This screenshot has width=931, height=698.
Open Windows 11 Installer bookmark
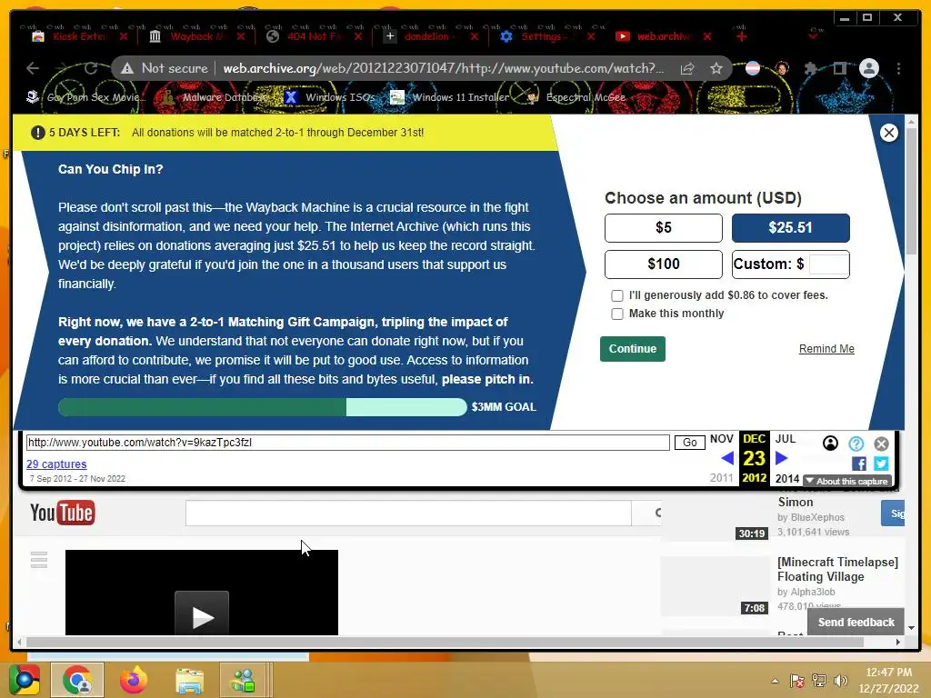449,97
